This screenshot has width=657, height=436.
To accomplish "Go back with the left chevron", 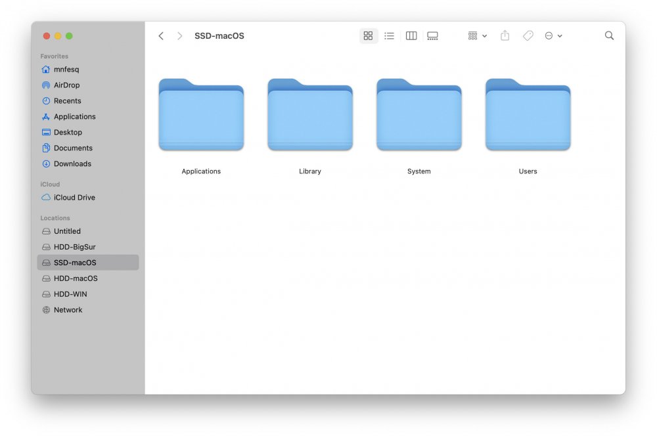I will (161, 36).
